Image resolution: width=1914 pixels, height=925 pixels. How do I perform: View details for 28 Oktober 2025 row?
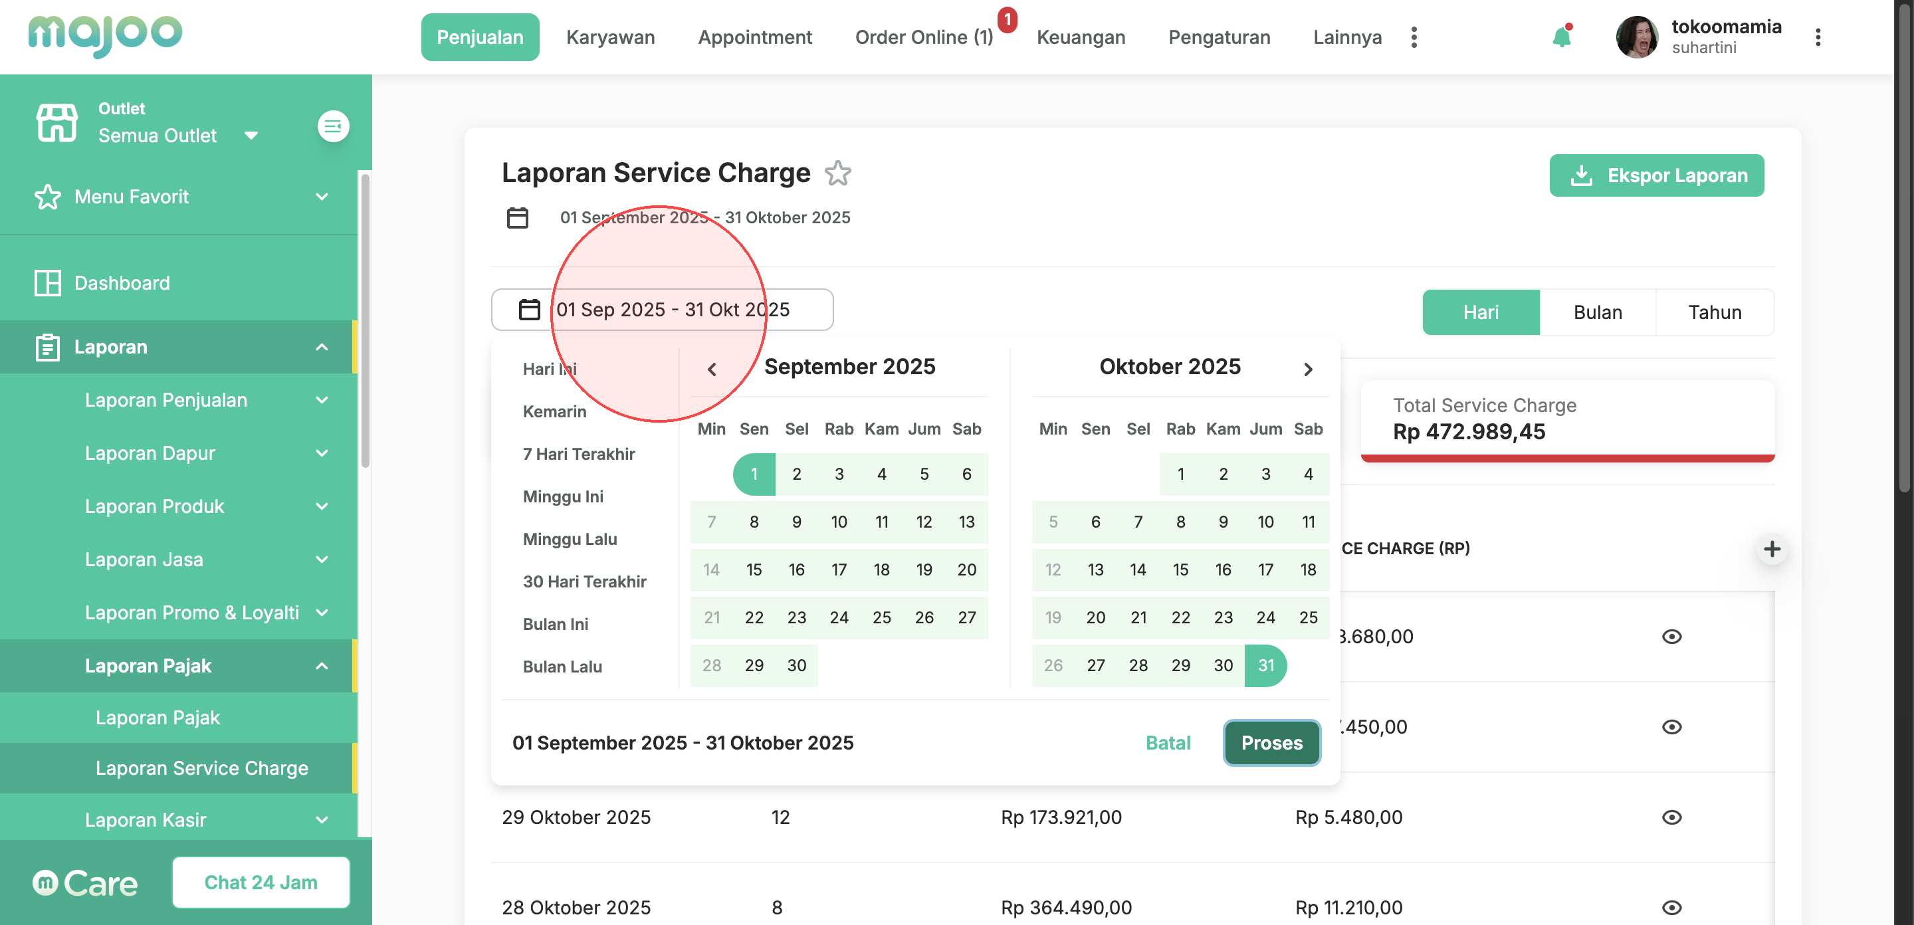tap(1671, 907)
